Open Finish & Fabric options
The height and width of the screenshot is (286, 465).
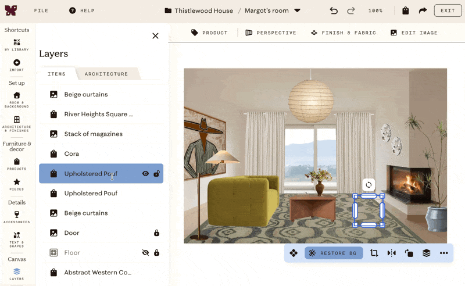(x=344, y=33)
